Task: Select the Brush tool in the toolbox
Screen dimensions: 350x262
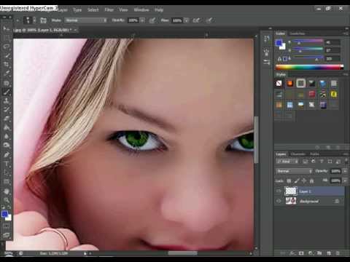Action: click(x=7, y=92)
